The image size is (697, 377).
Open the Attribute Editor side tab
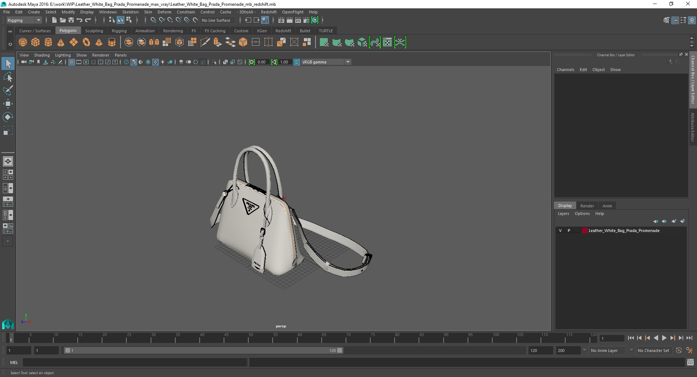(x=693, y=127)
